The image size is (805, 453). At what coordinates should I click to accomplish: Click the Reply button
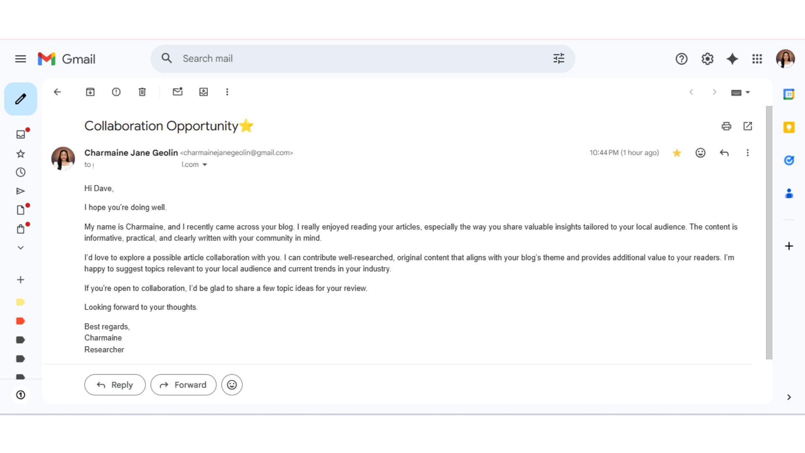click(115, 385)
